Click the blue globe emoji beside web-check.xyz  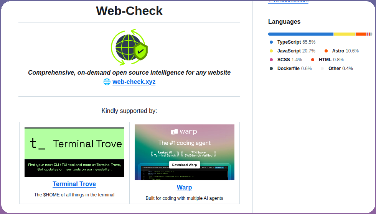[107, 82]
